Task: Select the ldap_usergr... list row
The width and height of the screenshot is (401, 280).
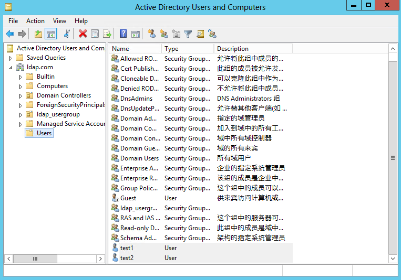Action: click(201, 208)
